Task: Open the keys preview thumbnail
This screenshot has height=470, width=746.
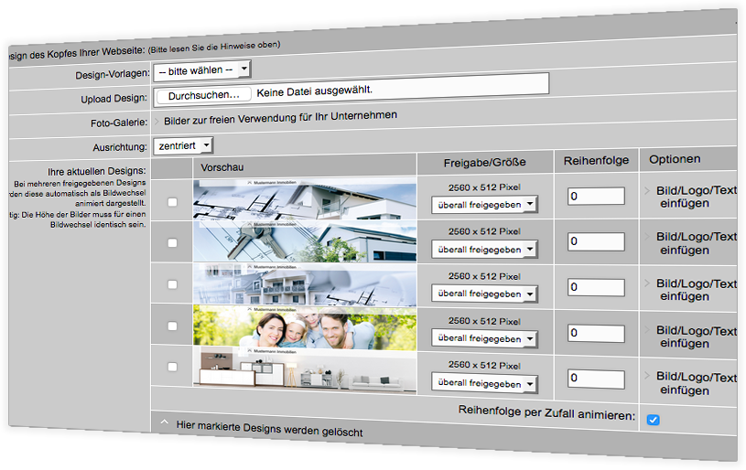Action: 305,241
